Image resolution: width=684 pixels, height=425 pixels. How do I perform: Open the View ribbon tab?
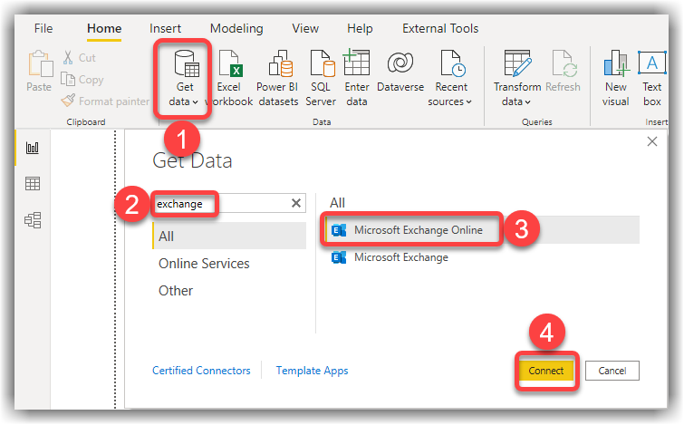305,28
